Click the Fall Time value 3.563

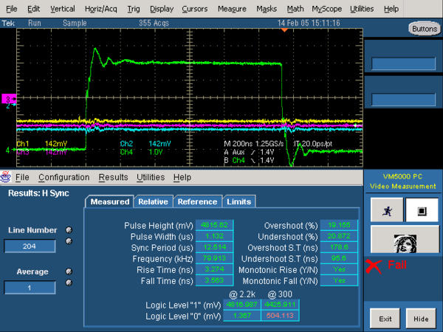pyautogui.click(x=214, y=280)
